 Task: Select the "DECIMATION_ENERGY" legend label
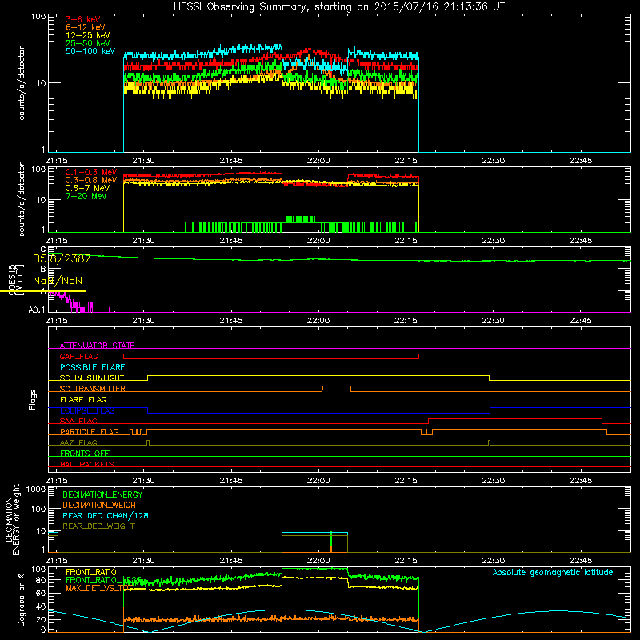click(x=102, y=494)
